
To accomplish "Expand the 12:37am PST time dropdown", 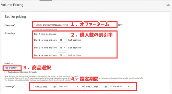I will click(x=120, y=87).
